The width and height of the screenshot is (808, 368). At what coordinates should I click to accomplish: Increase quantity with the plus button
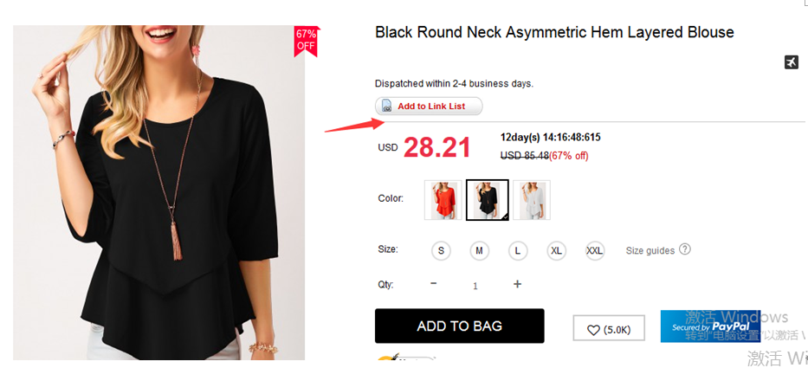(x=517, y=284)
